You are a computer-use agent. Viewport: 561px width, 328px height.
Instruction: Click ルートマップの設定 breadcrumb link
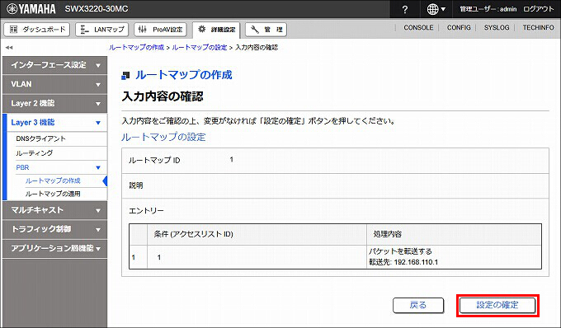(200, 47)
